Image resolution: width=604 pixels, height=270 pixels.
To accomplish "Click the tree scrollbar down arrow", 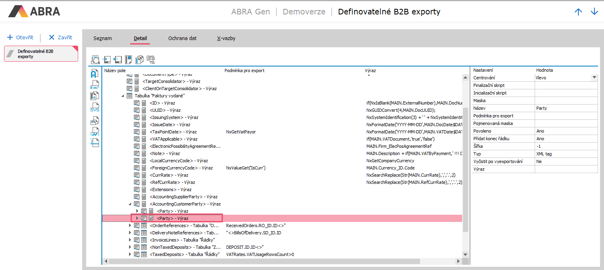I will (465, 254).
